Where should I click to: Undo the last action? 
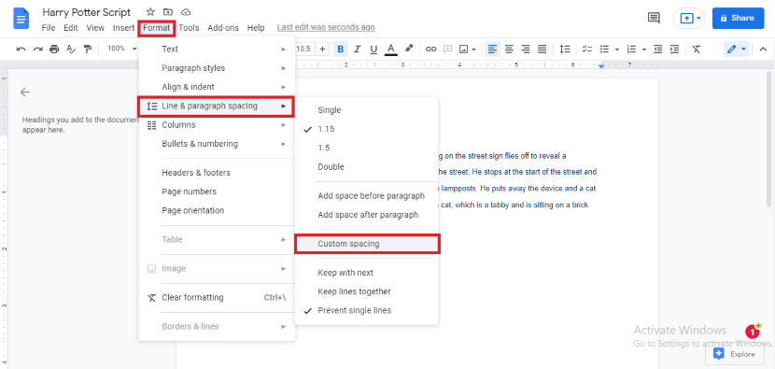click(21, 49)
